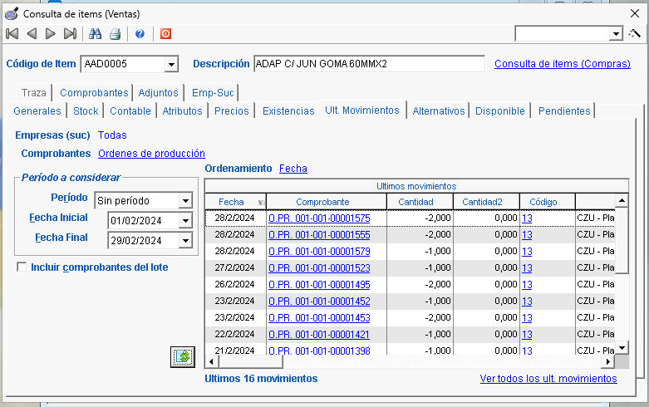Open voucher O.PR. 001-001-00001575 link

(x=319, y=218)
